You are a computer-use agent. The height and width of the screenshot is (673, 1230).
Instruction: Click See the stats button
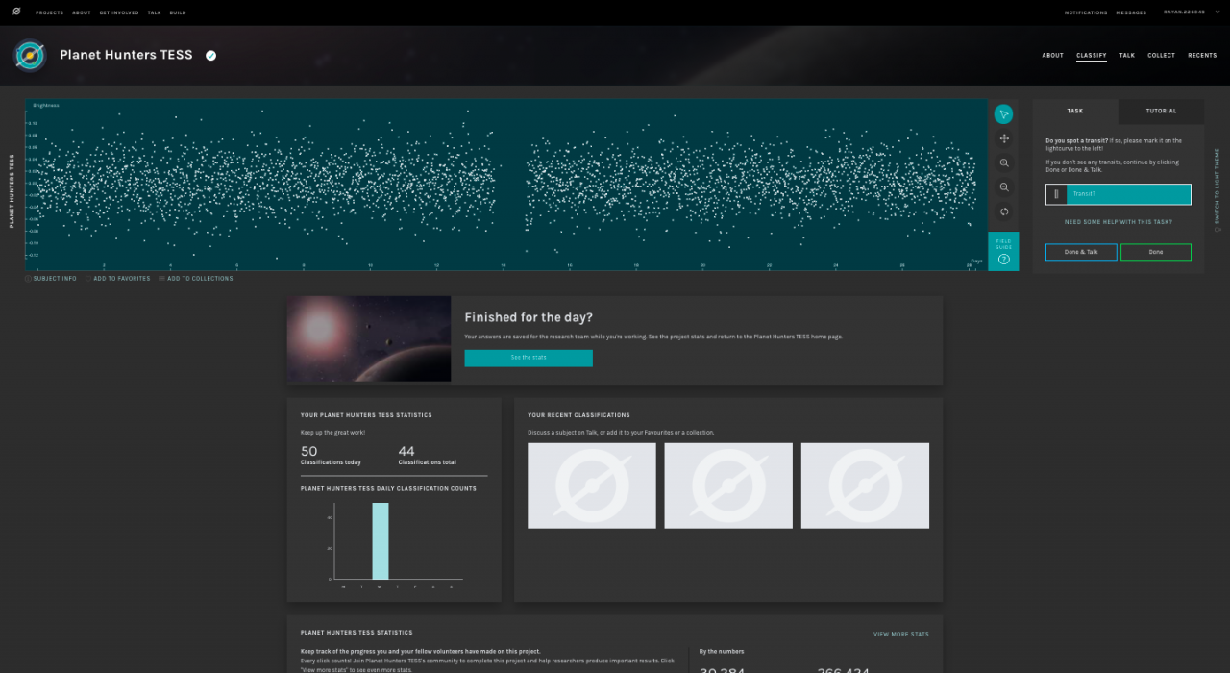tap(529, 358)
